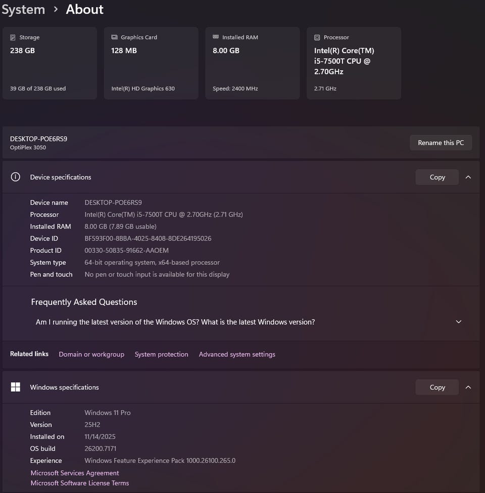Open Microsoft Services Agreement link
Screen dimensions: 485x493
(75, 473)
